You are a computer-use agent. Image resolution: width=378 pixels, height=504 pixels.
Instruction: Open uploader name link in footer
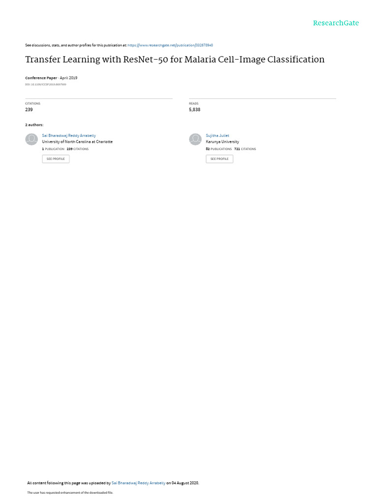(x=138, y=483)
